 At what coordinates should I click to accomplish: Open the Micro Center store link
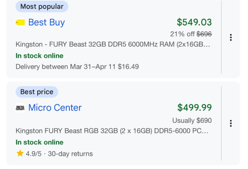(55, 108)
